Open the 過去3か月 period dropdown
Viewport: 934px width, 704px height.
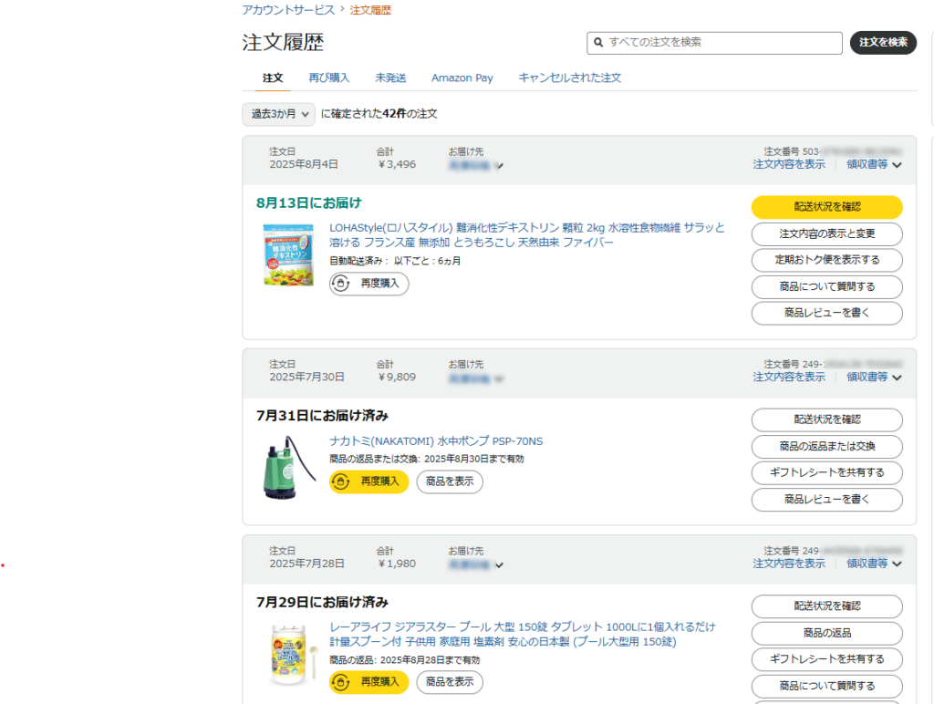coord(278,114)
